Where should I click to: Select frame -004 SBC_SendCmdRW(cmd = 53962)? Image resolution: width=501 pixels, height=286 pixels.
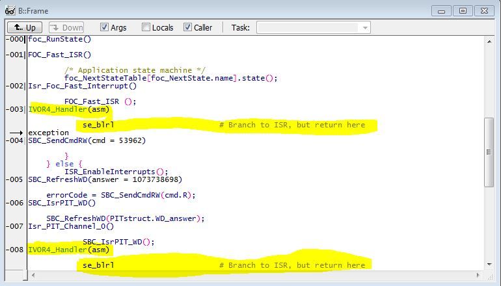coord(87,140)
